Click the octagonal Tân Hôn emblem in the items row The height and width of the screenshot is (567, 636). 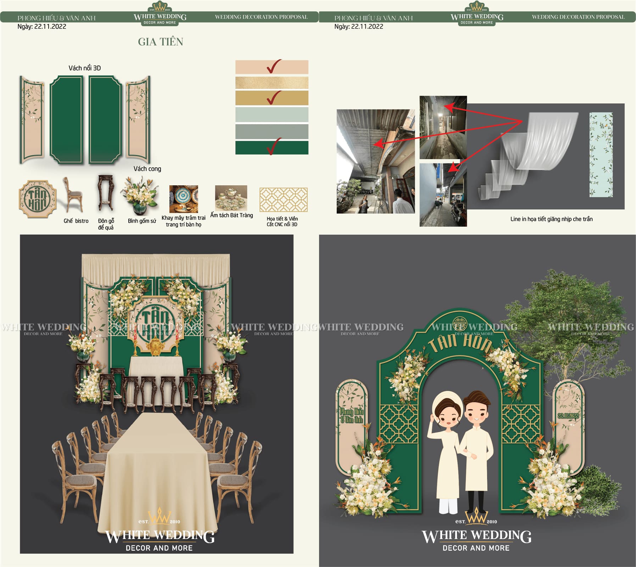point(37,198)
